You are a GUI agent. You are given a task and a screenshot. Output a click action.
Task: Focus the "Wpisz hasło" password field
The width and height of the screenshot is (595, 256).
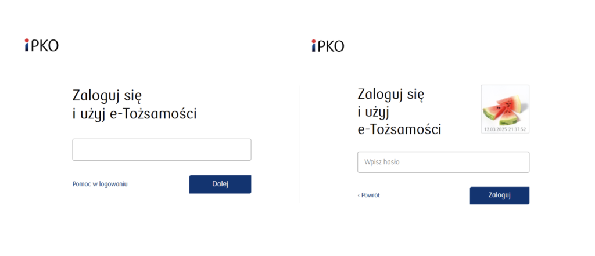coord(443,162)
